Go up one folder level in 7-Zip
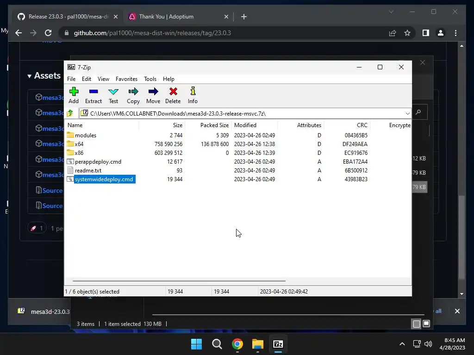The image size is (474, 355). point(70,113)
